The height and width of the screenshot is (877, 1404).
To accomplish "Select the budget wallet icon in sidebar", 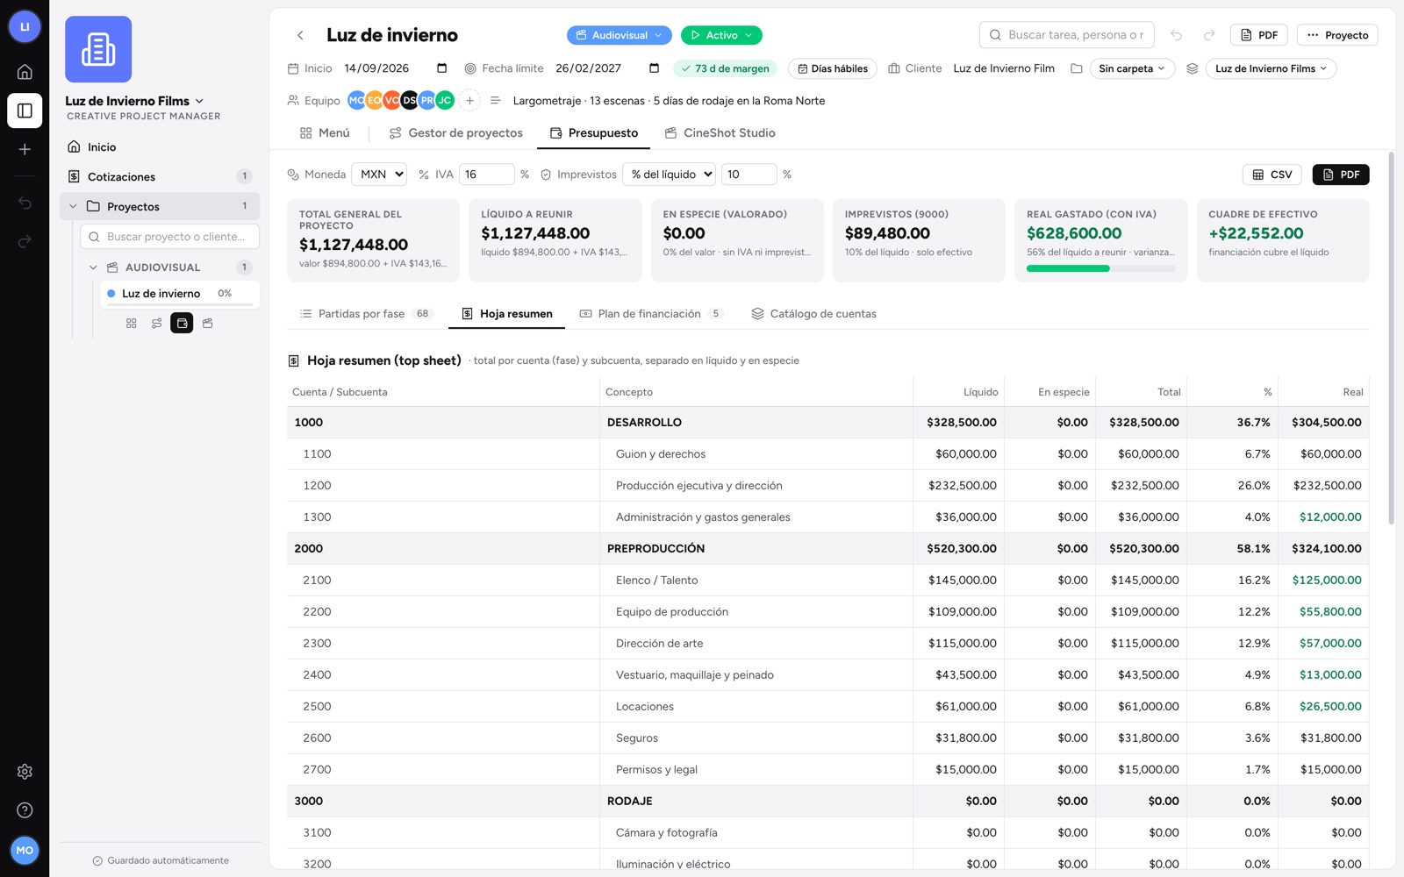I will tap(182, 324).
